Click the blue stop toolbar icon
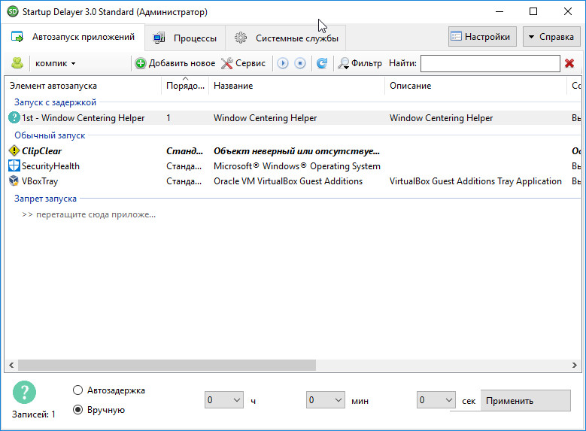Screen dimensions: 586x431 [x=299, y=63]
